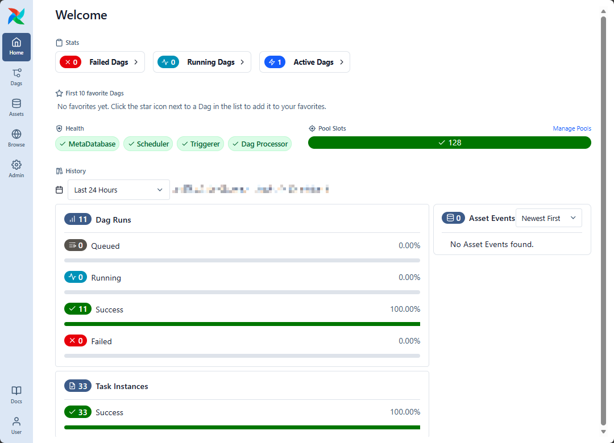Open the Failed Dags stat card
Screen dimensions: 614x443
[100, 62]
